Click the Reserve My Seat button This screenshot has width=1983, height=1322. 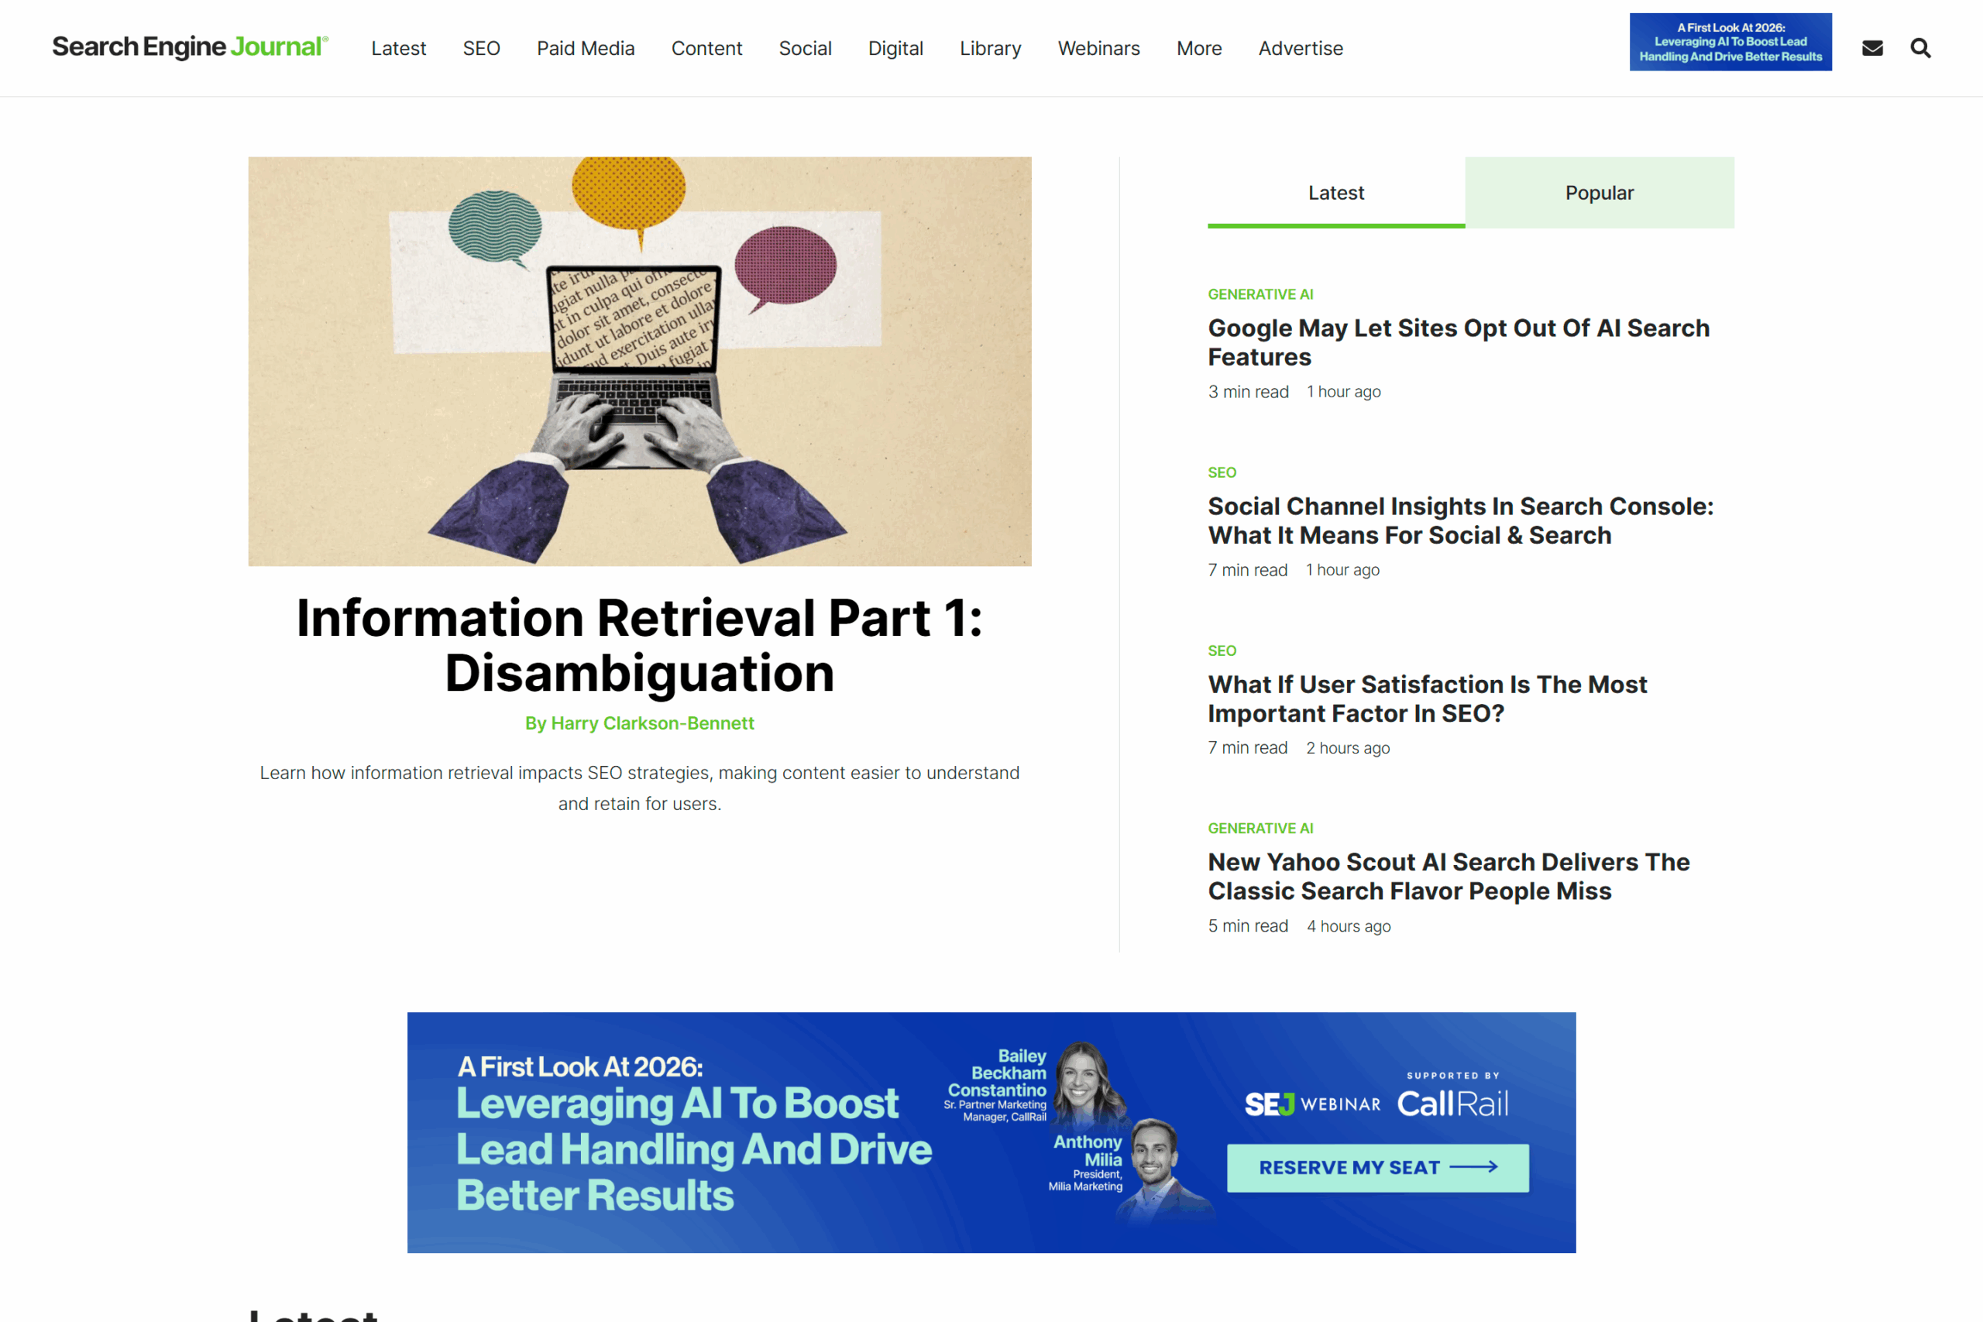click(1376, 1168)
